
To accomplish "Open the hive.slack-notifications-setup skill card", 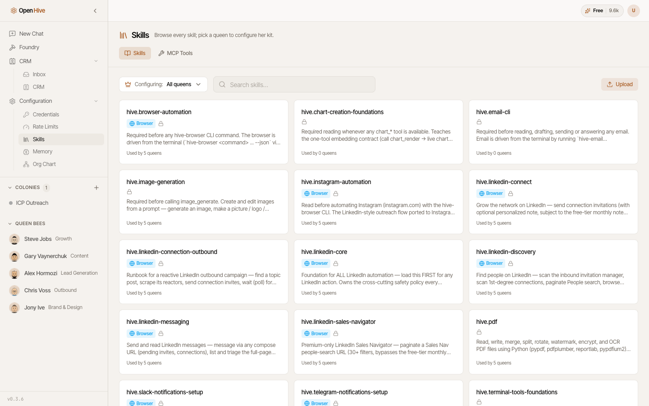I will point(204,393).
